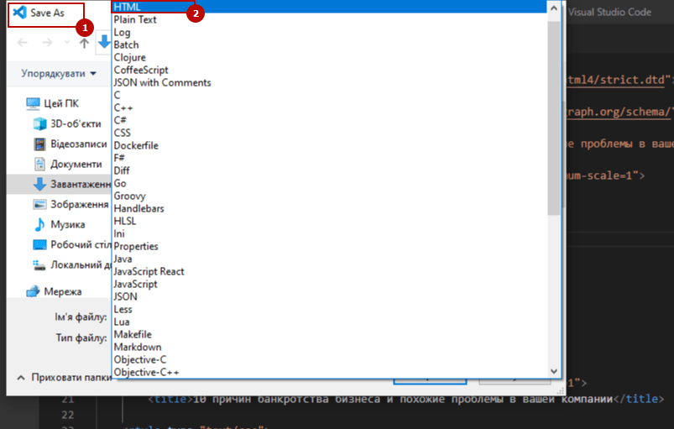The width and height of the screenshot is (674, 429).
Task: Choose Clojure in the type dropdown
Action: point(329,57)
